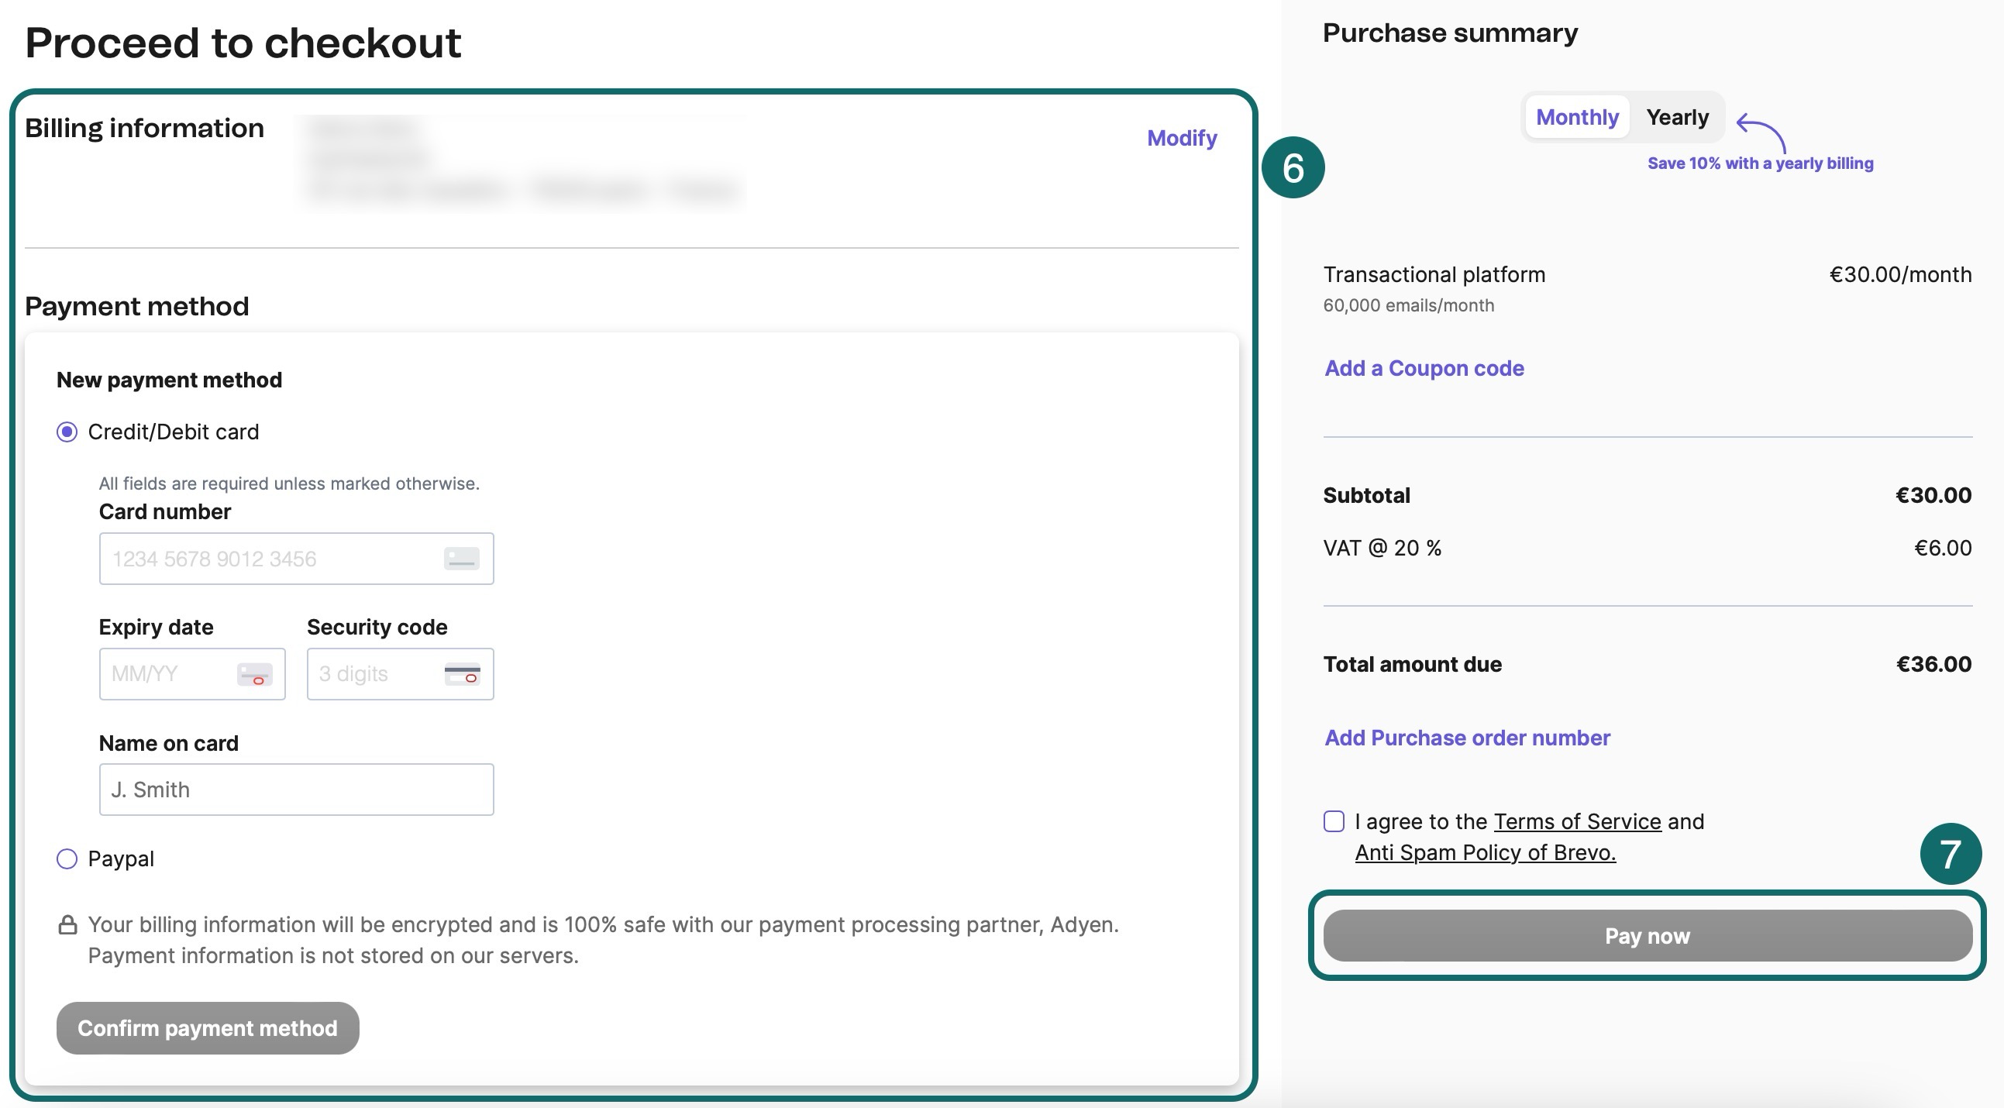Switch billing to Yearly
The height and width of the screenshot is (1108, 2004).
coord(1677,117)
